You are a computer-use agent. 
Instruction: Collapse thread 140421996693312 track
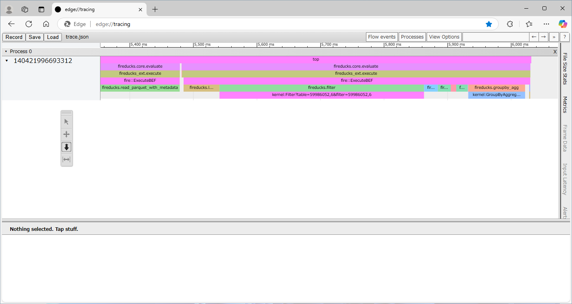tap(7, 61)
